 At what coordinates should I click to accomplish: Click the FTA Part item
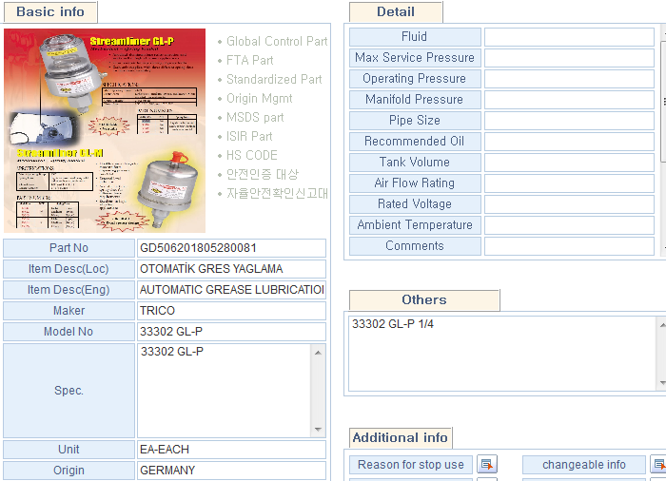coord(249,60)
